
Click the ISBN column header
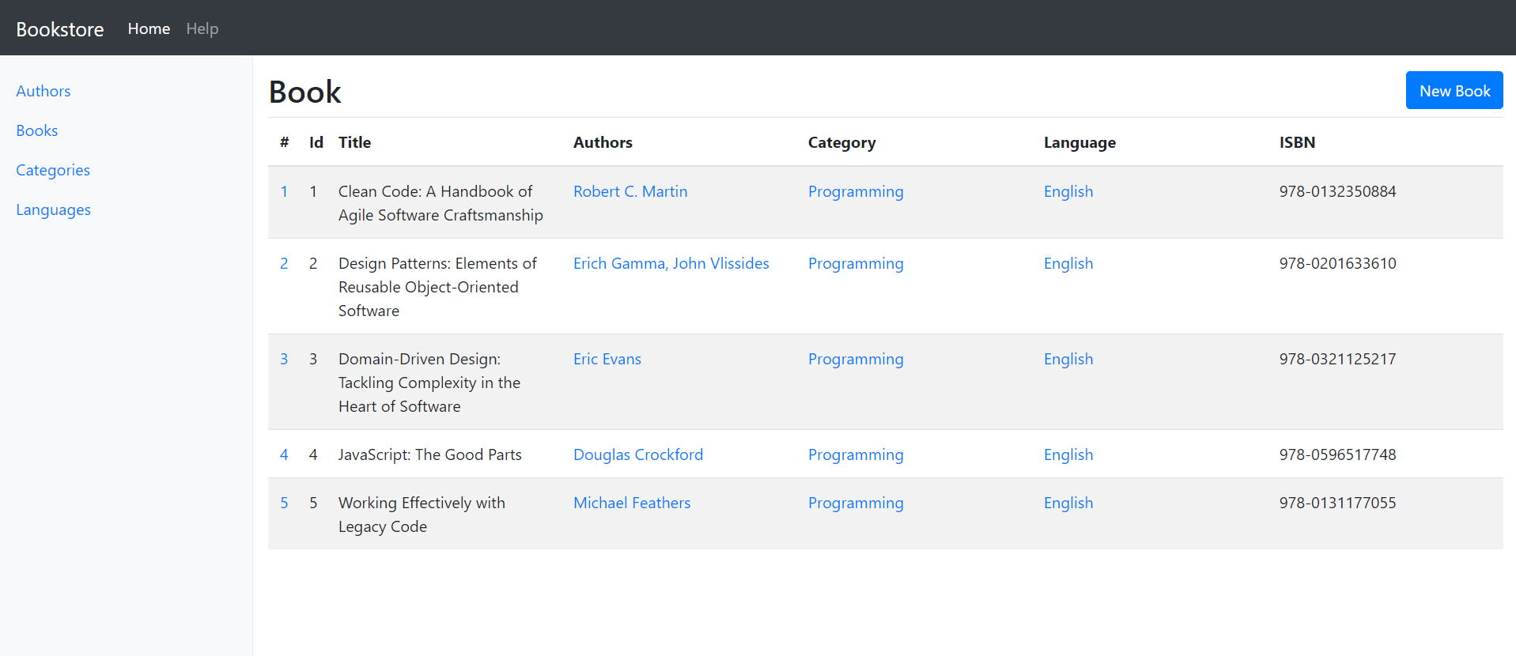point(1297,142)
